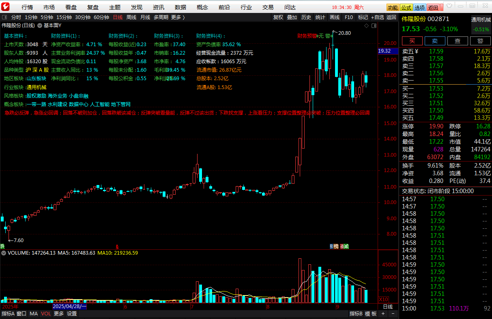This screenshot has width=492, height=319.
Task: Open the 交易 menu
Action: click(268, 7)
